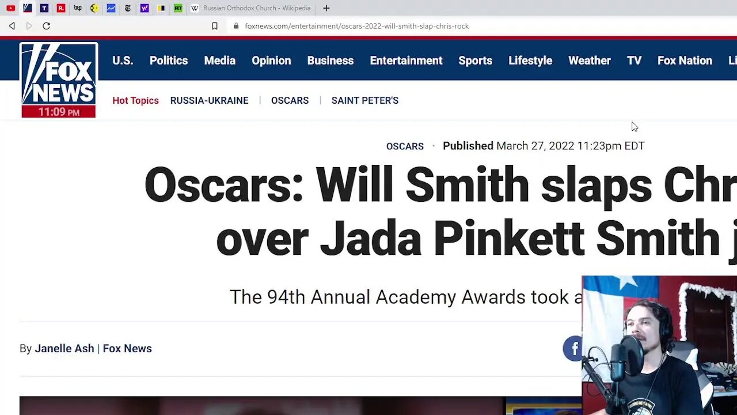737x415 pixels.
Task: Select the active Fox News browser tab
Action: (x=27, y=8)
